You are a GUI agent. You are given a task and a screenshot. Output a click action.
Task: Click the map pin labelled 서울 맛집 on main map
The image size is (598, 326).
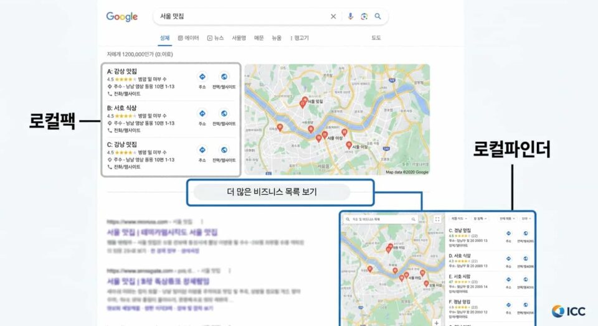(x=305, y=101)
